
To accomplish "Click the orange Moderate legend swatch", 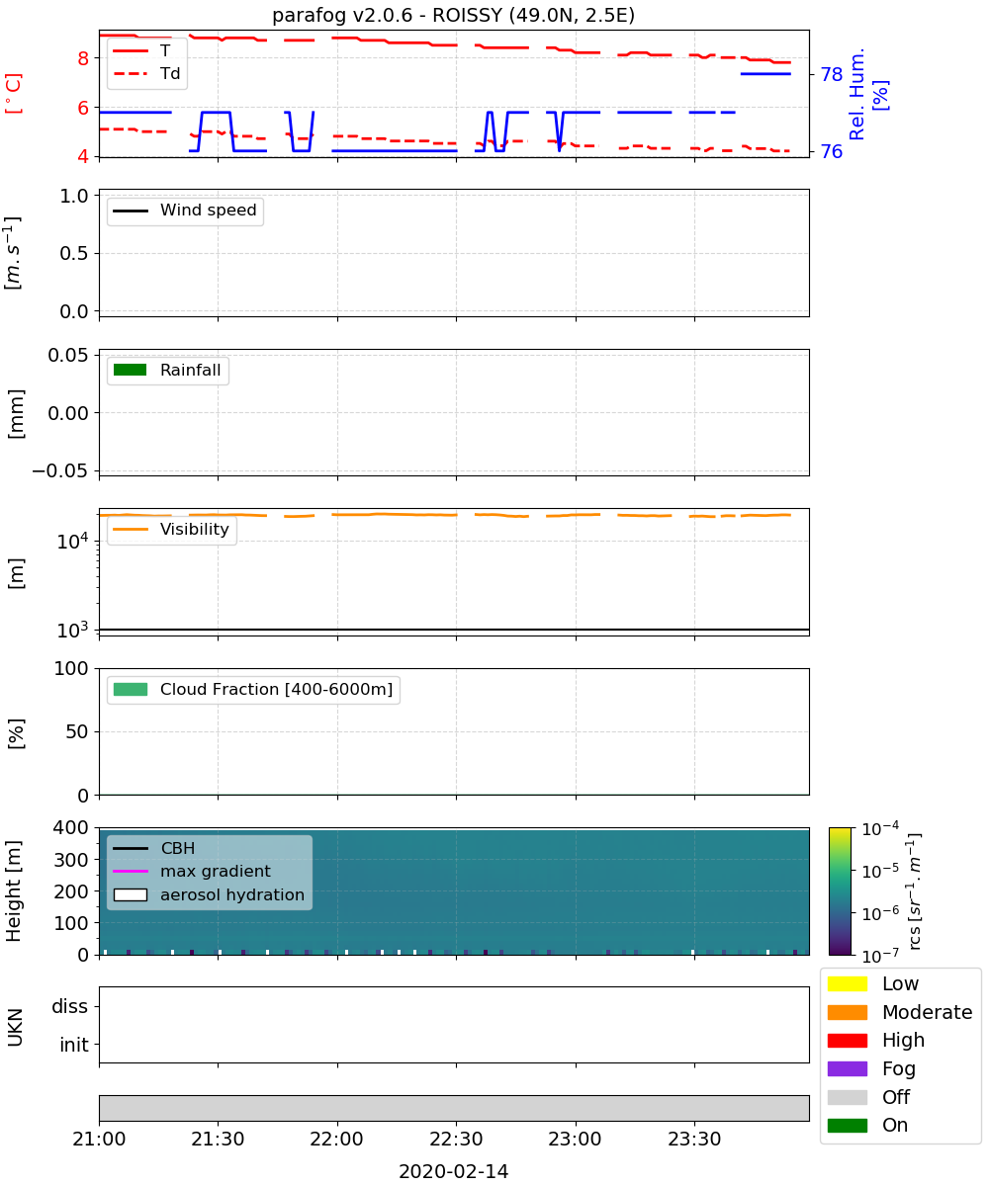I will pyautogui.click(x=847, y=1012).
